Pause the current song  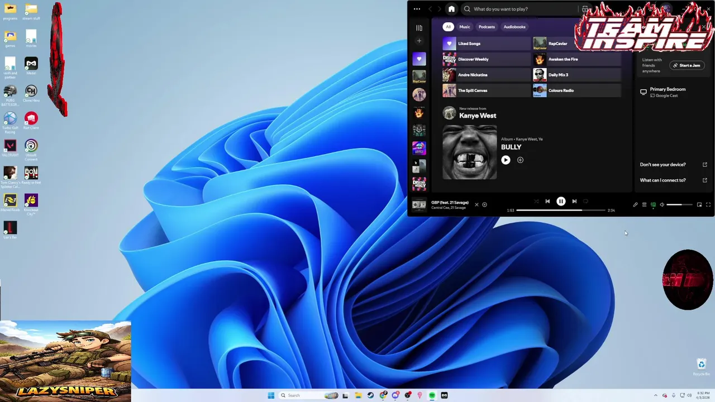pos(561,201)
